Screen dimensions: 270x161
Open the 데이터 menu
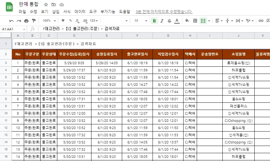80,12
